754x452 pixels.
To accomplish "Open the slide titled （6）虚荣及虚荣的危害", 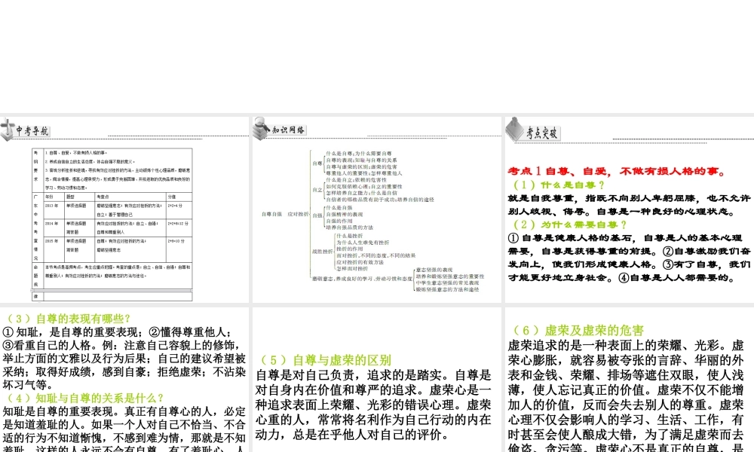I will [630, 380].
